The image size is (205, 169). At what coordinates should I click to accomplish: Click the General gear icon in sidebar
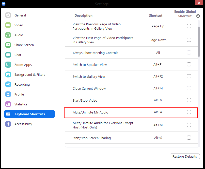(x=8, y=15)
